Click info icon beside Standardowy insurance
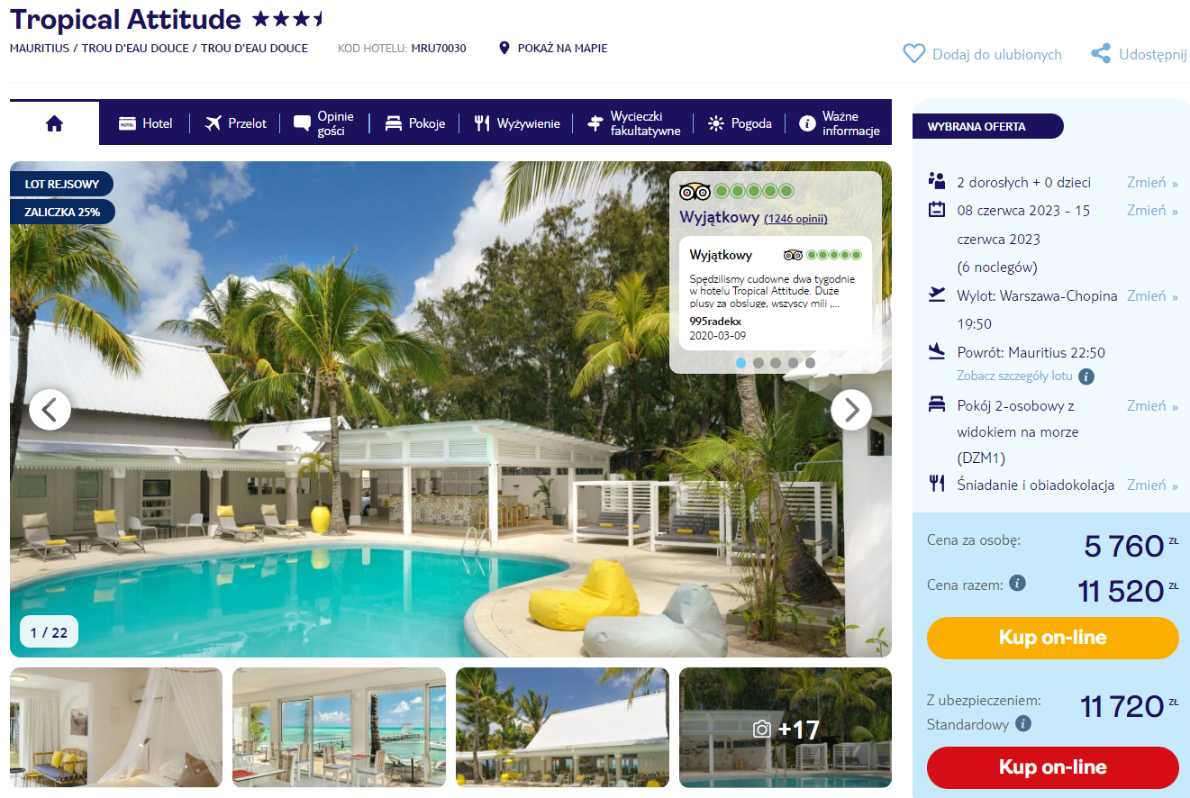This screenshot has width=1190, height=798. coord(1022,723)
